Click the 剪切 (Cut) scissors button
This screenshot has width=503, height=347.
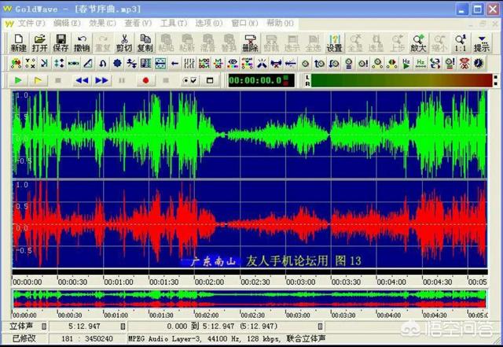click(124, 43)
